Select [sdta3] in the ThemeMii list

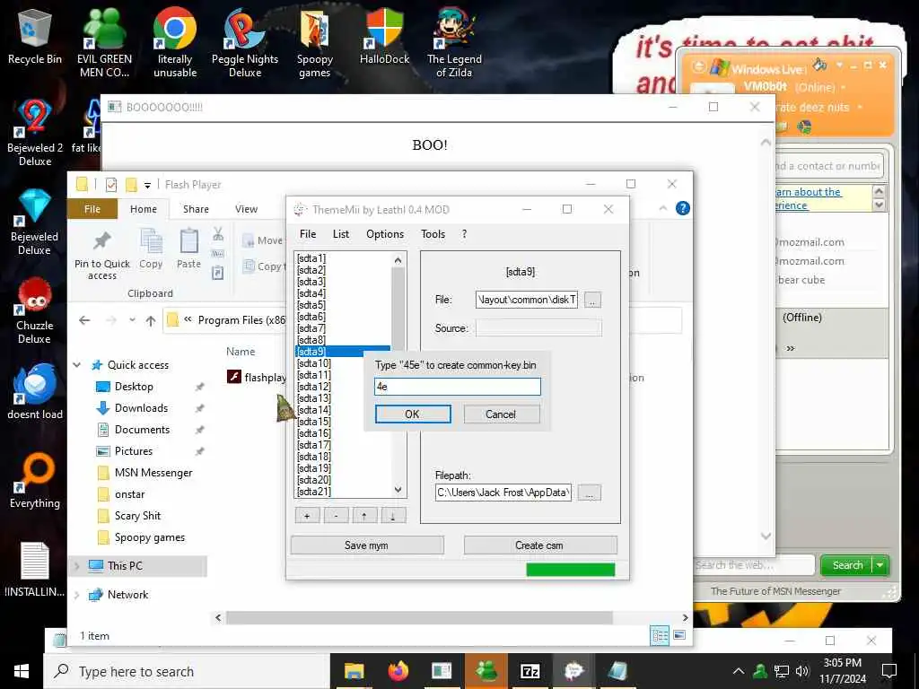coord(311,282)
